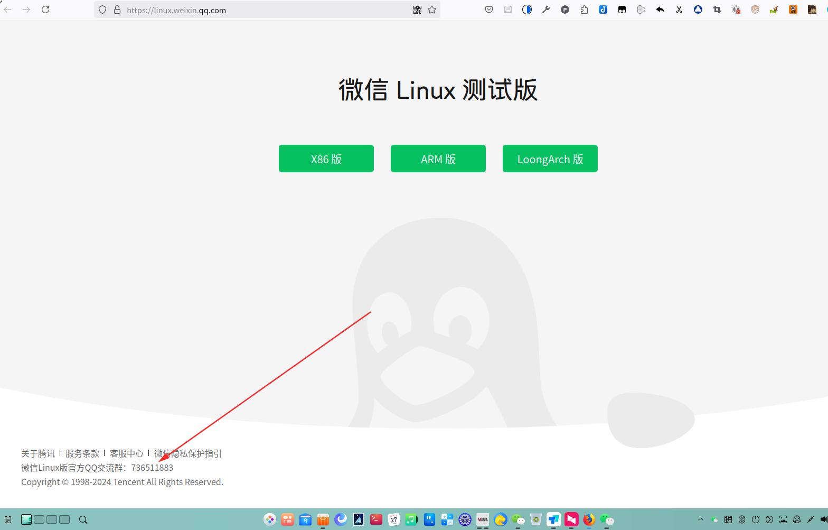Image resolution: width=828 pixels, height=530 pixels.
Task: Go forward in browser history
Action: point(26,10)
